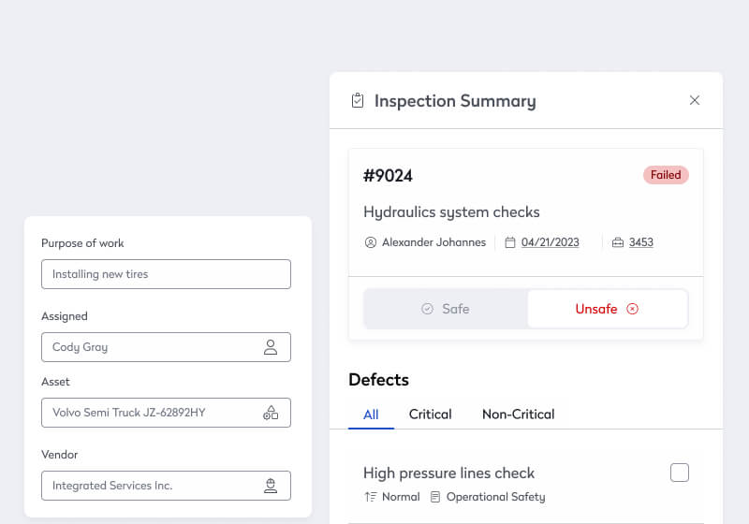Click the priority sort icon beside Normal

point(370,497)
